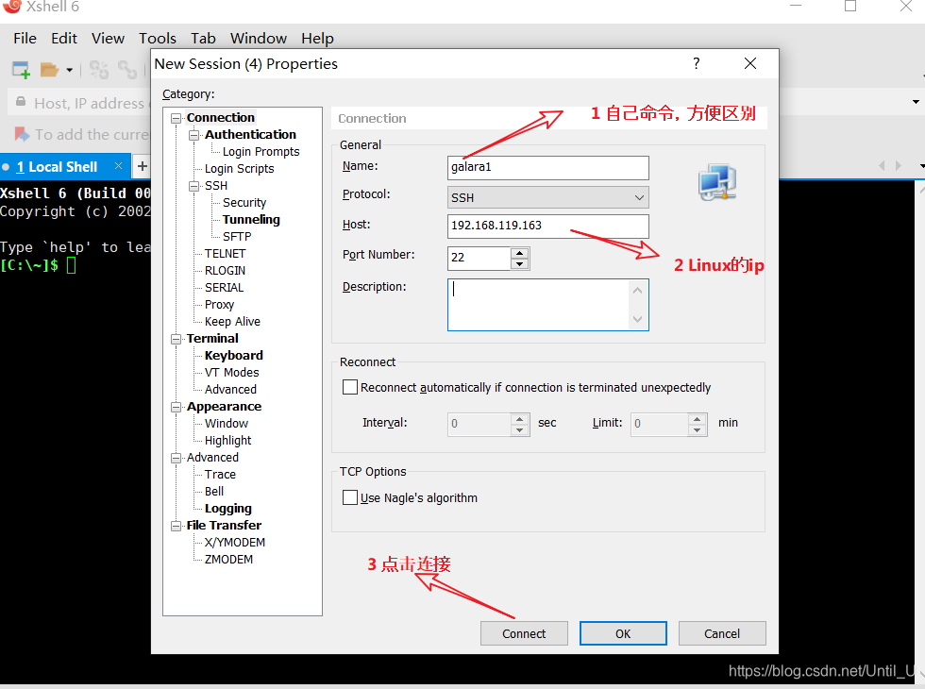This screenshot has height=689, width=925.
Task: Select ZMODEM under File Transfer
Action: pyautogui.click(x=228, y=559)
